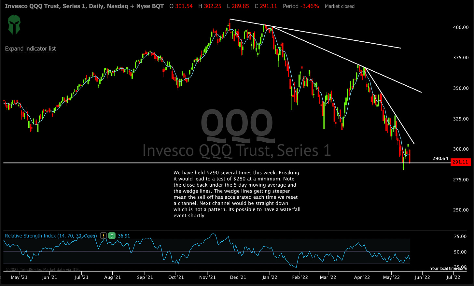Click the TrendSpider copyright text
Viewport: 474px width, 286px height.
click(42, 269)
